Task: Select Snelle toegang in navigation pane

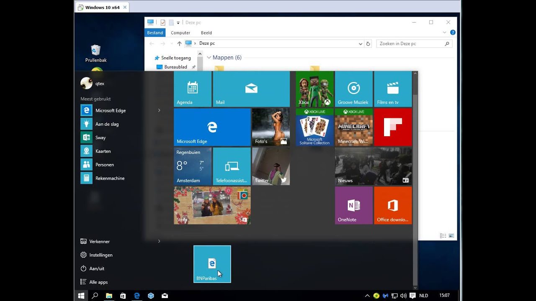Action: [x=173, y=58]
